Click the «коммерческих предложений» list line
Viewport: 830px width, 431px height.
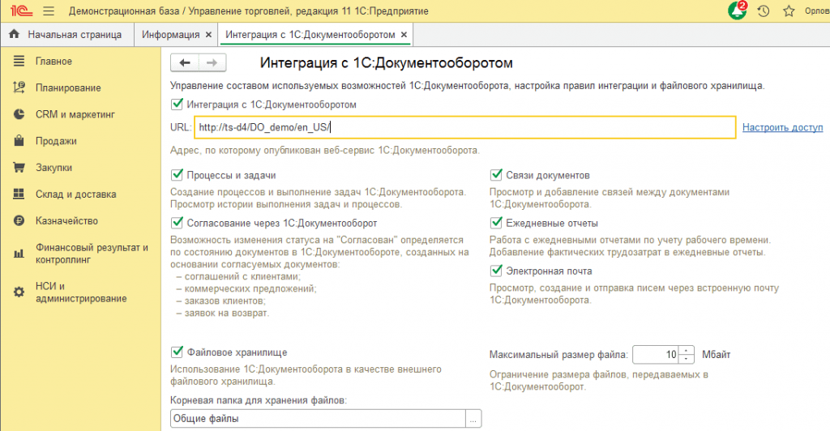(246, 288)
